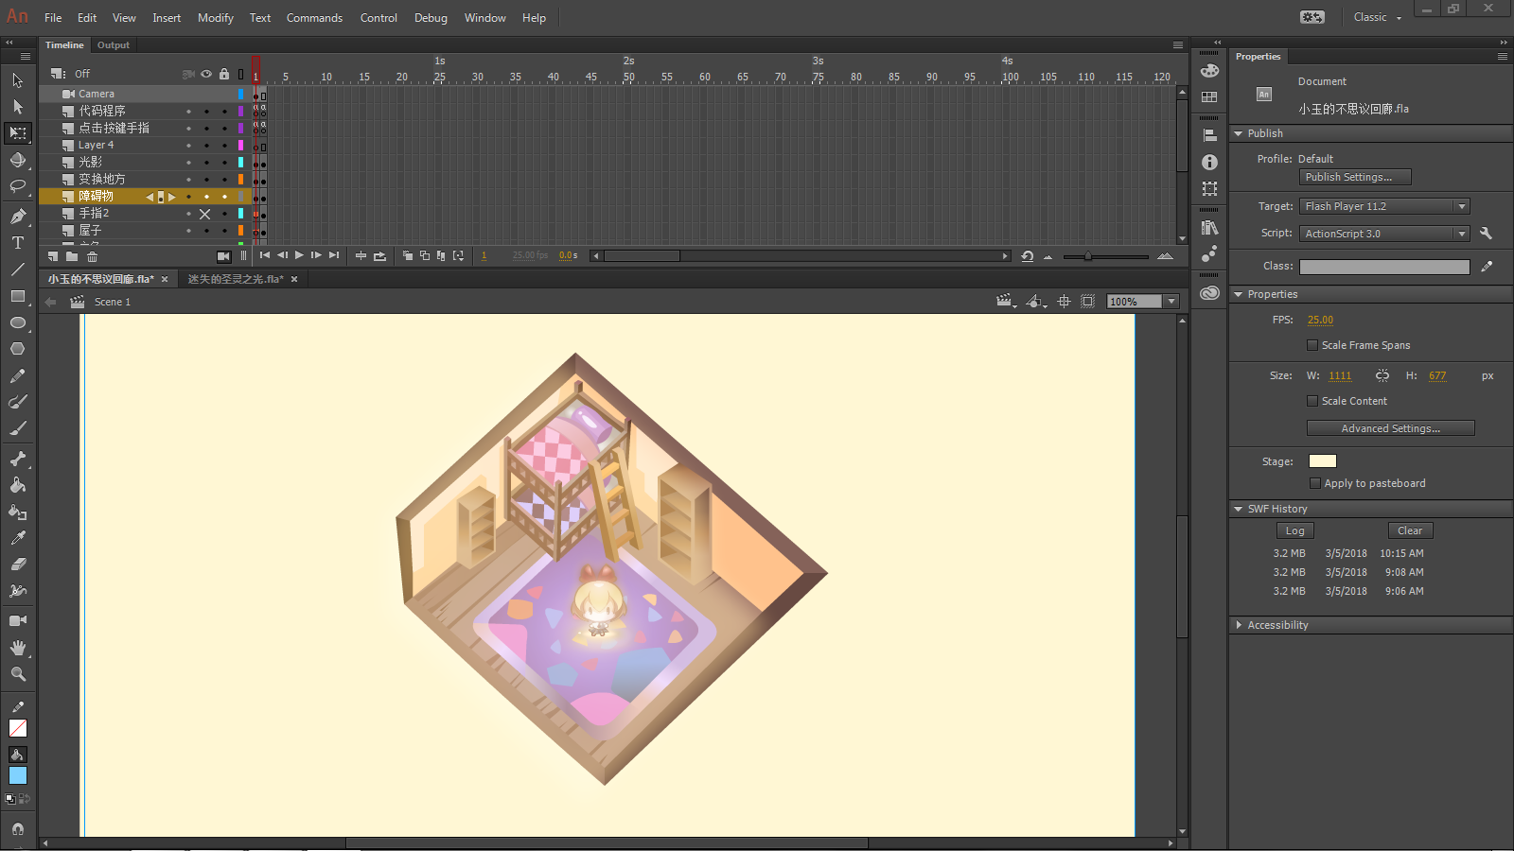Enable Scale Frame Spans checkbox

[x=1312, y=345]
